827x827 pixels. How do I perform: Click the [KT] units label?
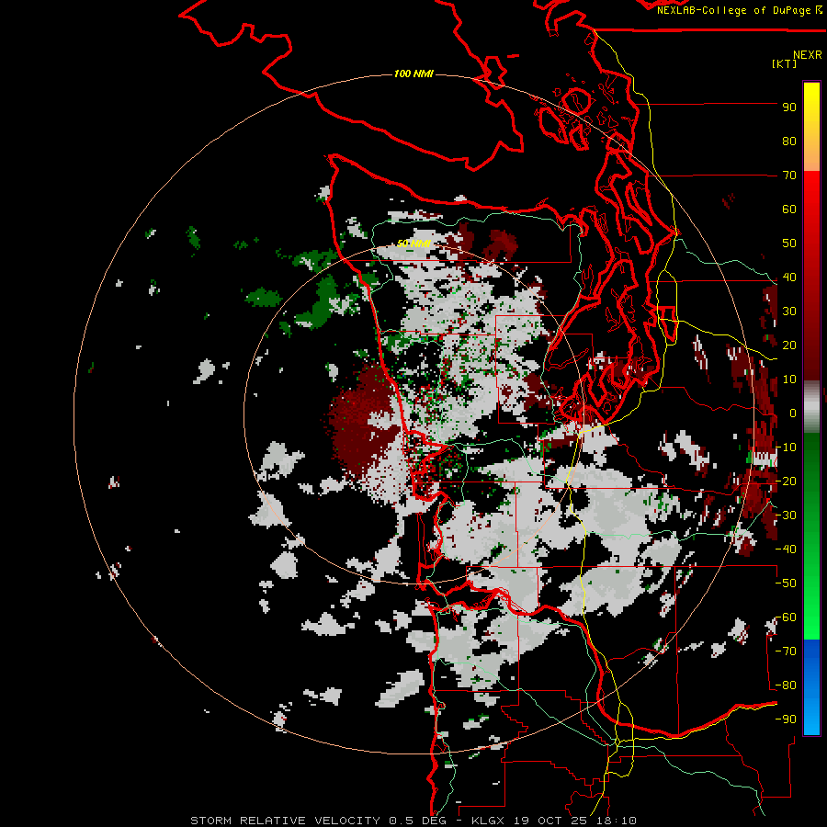click(785, 63)
